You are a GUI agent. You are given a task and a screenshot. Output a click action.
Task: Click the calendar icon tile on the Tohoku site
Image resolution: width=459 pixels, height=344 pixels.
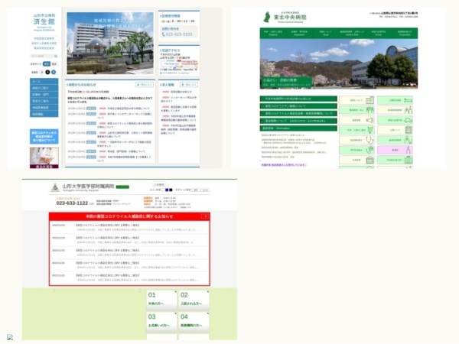point(356,100)
